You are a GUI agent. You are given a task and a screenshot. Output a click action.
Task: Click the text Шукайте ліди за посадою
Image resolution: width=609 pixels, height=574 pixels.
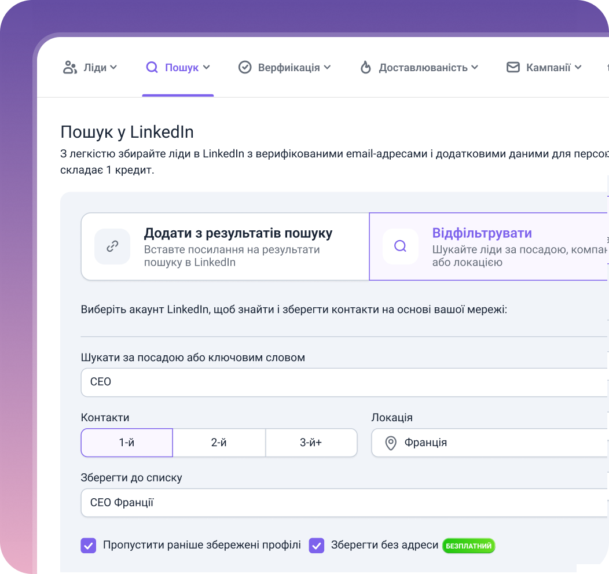click(500, 249)
